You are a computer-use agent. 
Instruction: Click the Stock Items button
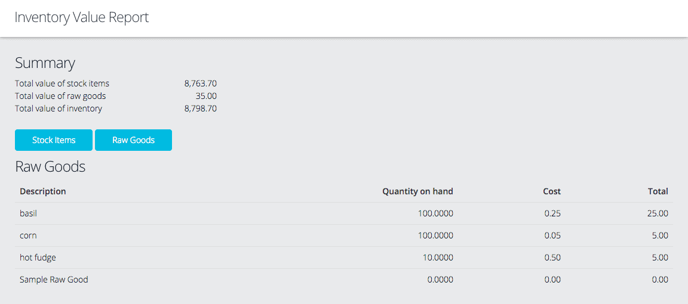[x=54, y=140]
